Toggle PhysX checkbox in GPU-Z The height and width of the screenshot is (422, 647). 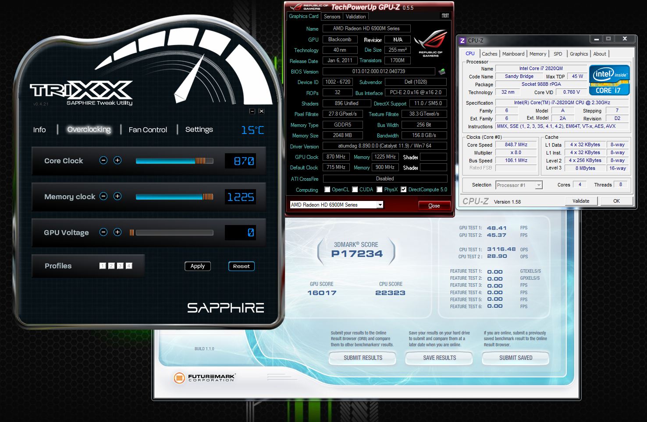point(379,190)
